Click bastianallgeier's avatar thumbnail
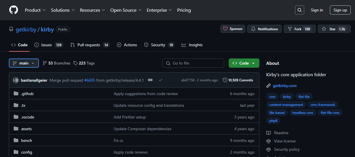The height and width of the screenshot is (157, 355). pyautogui.click(x=16, y=80)
